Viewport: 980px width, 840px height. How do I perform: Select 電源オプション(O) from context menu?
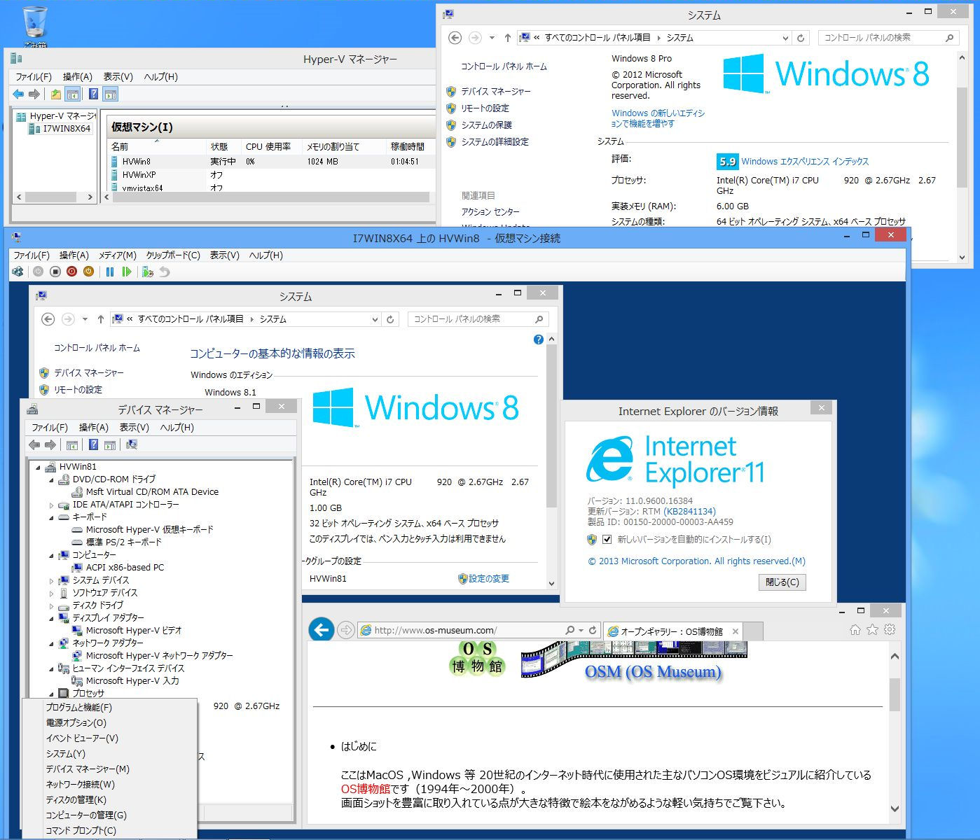[x=76, y=723]
